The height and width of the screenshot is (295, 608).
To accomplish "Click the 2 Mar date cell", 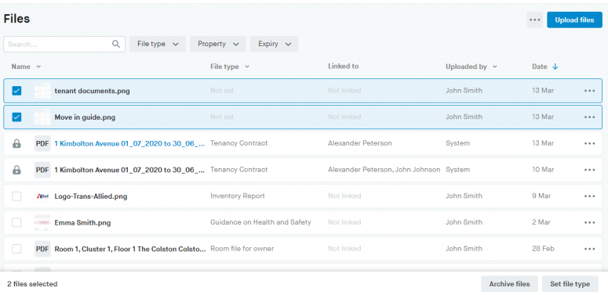I will click(x=541, y=222).
